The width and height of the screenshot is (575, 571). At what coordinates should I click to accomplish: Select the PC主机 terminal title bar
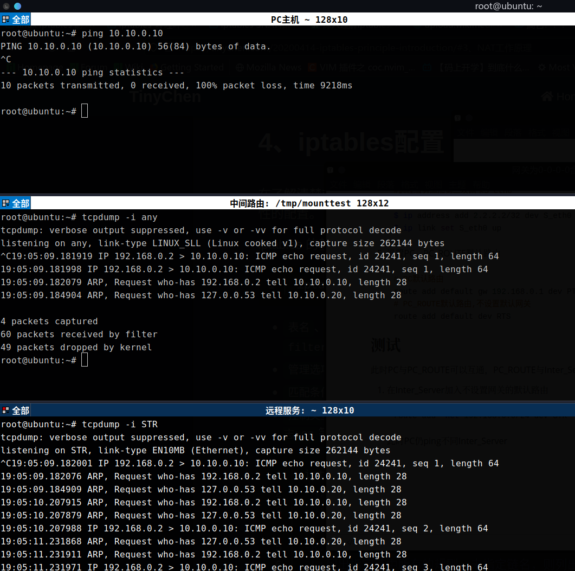pos(309,20)
